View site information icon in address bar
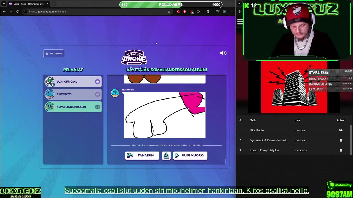 25,12
